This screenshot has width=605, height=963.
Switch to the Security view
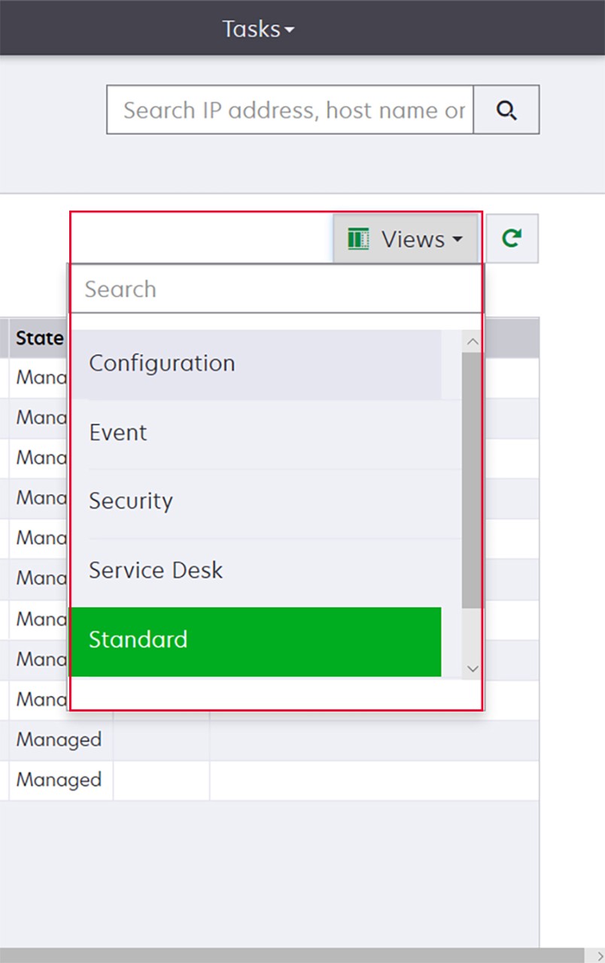coord(256,501)
